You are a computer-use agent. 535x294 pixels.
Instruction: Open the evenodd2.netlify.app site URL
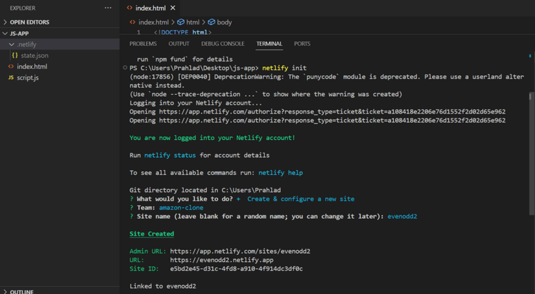222,260
